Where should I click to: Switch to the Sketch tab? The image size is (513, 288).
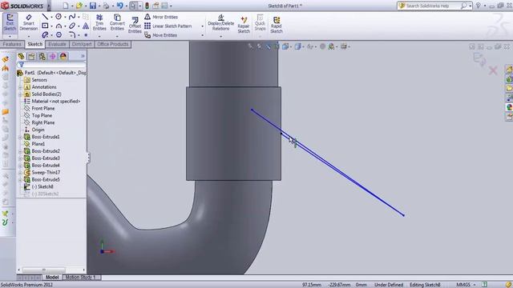coord(34,44)
